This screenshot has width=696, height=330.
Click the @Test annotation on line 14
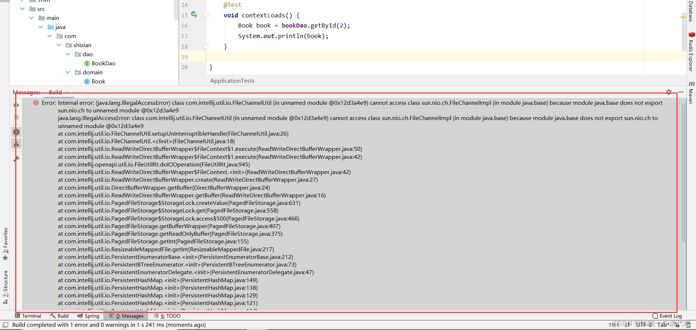232,5
